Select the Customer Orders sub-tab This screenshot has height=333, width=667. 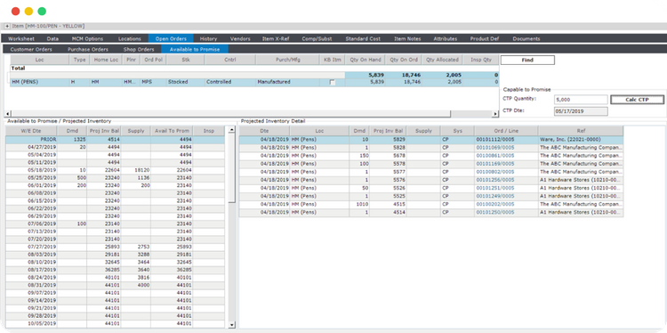point(31,49)
